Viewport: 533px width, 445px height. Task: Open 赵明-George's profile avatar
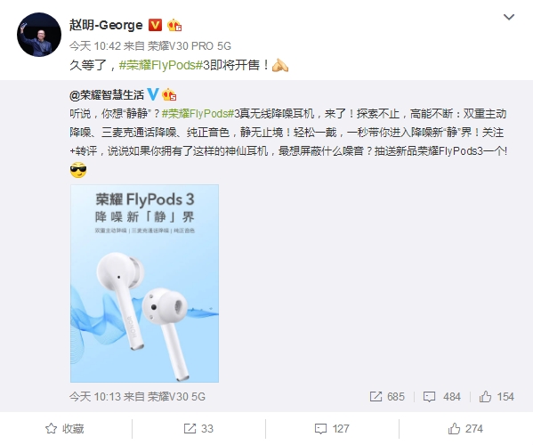point(39,35)
